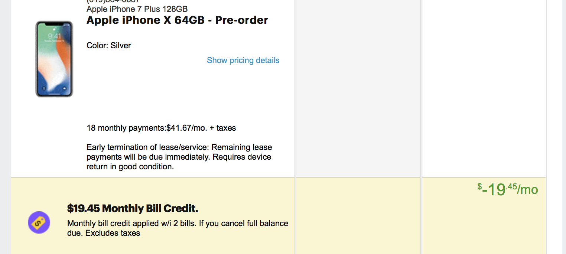Click the monthly bill credit applied description
Viewport: 566px width, 254px height.
pos(178,228)
